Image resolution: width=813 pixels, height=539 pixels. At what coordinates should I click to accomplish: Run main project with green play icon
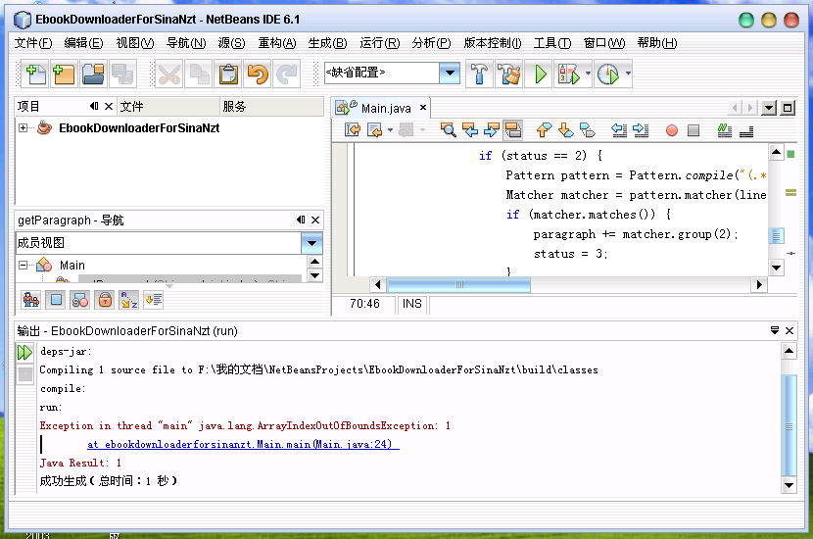(540, 74)
